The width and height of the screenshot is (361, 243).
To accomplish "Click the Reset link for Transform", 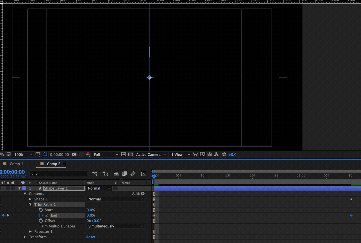I will [x=91, y=237].
